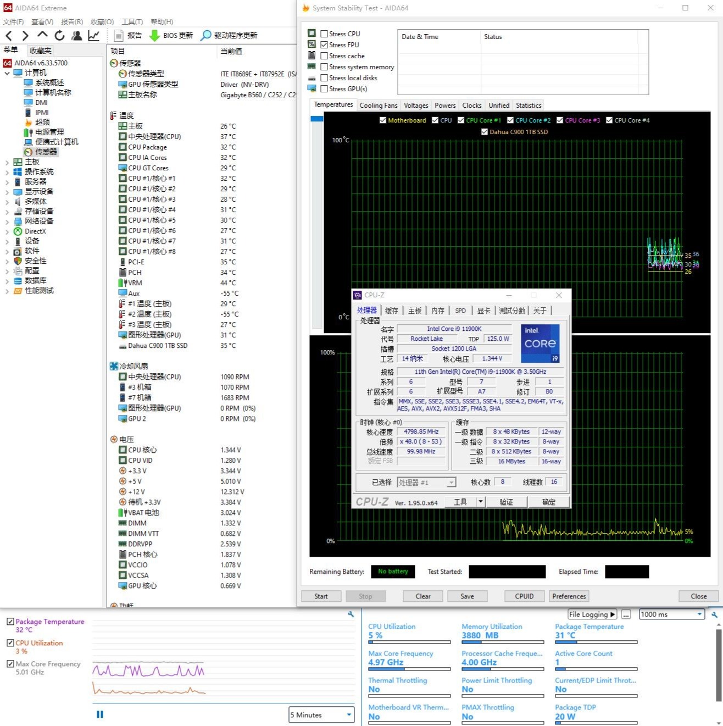Viewport: 723px width, 726px height.
Task: Refresh the AIDA64 sensor page
Action: [x=59, y=35]
